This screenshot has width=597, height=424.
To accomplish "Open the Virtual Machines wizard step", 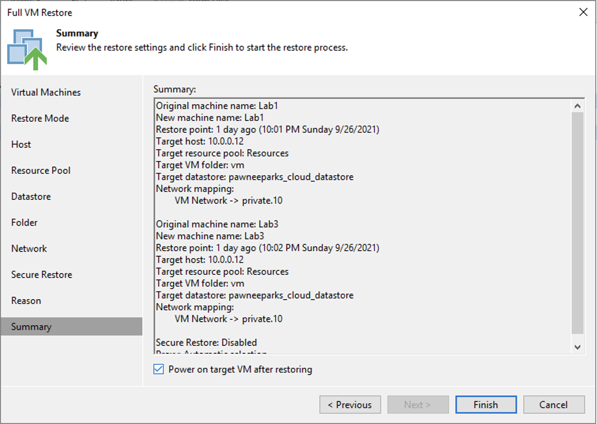I will [46, 92].
